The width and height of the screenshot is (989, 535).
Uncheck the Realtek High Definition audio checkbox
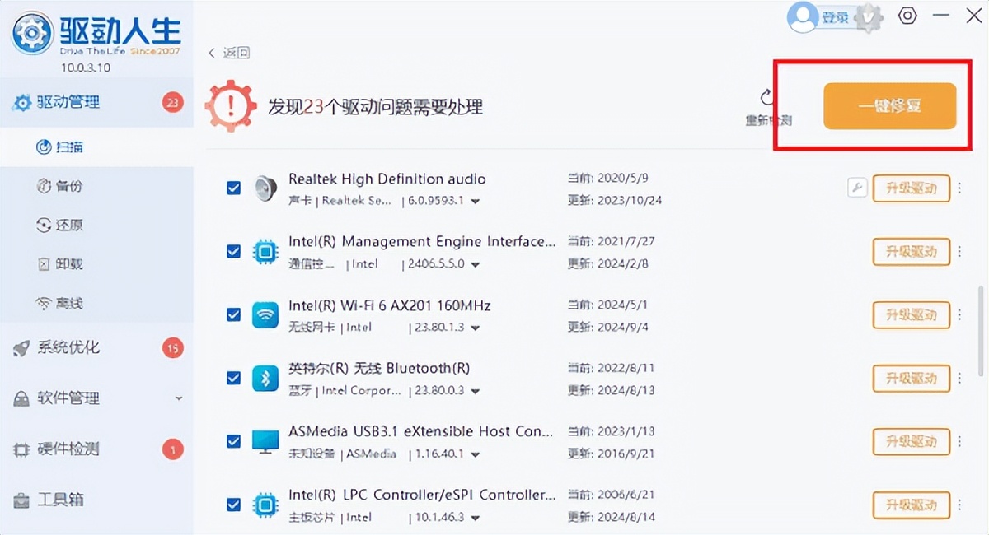coord(234,188)
